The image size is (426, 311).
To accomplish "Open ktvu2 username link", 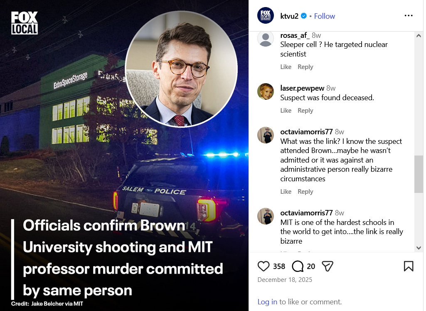I will click(290, 16).
